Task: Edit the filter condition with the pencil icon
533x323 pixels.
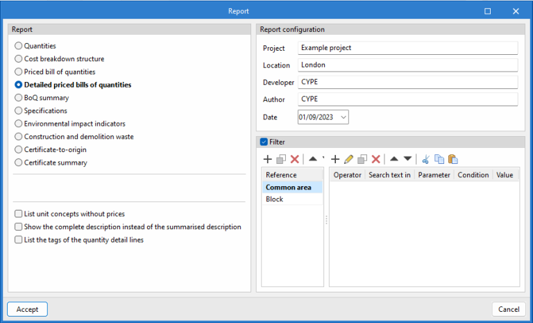Action: coord(349,159)
